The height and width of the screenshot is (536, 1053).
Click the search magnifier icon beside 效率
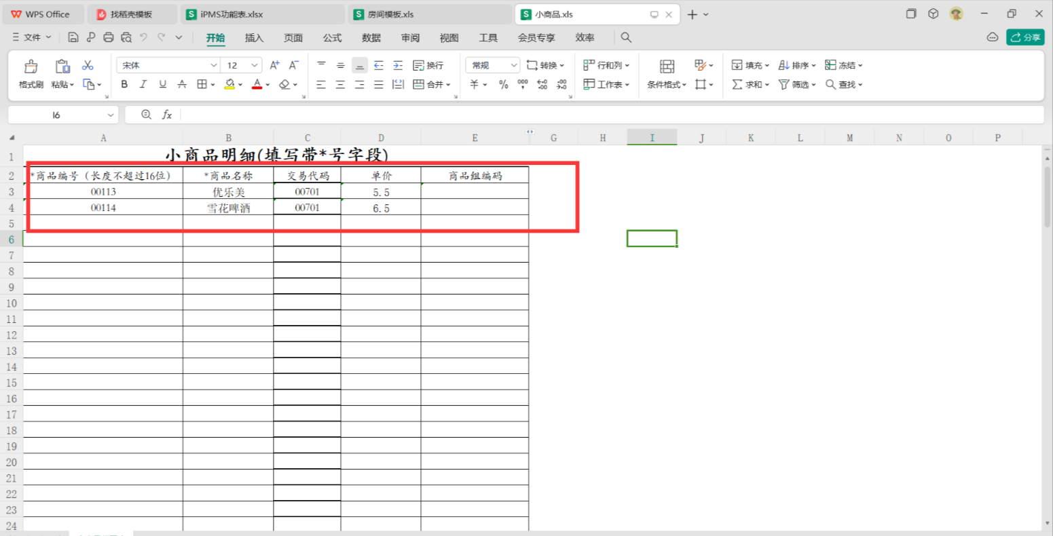pyautogui.click(x=626, y=37)
